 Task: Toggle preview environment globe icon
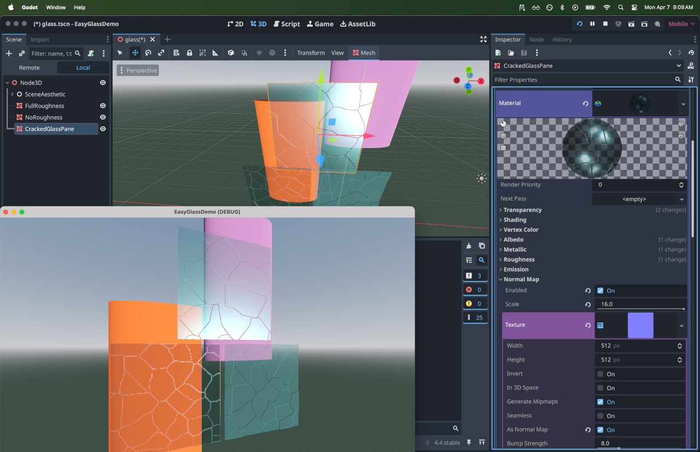tap(272, 53)
